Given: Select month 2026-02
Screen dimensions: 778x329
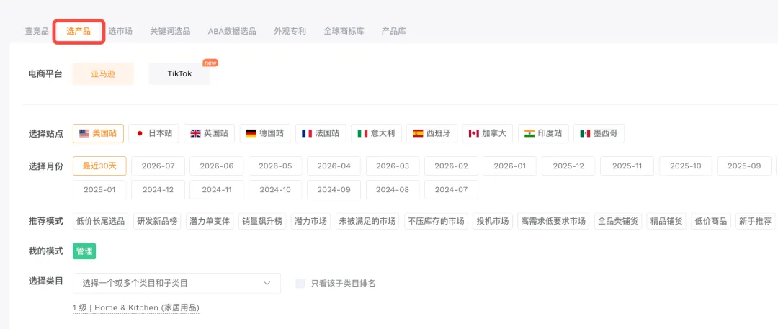Looking at the screenshot, I should tap(452, 166).
